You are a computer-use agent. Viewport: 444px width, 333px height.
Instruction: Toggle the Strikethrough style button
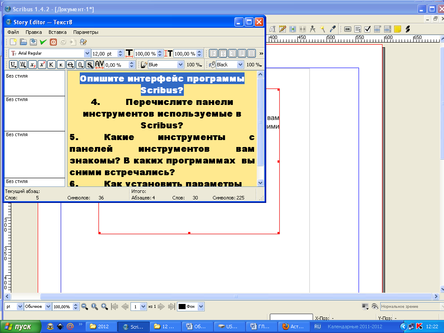(x=71, y=65)
